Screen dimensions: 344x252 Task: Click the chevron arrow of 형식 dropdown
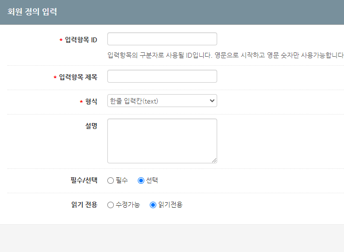tap(212, 101)
